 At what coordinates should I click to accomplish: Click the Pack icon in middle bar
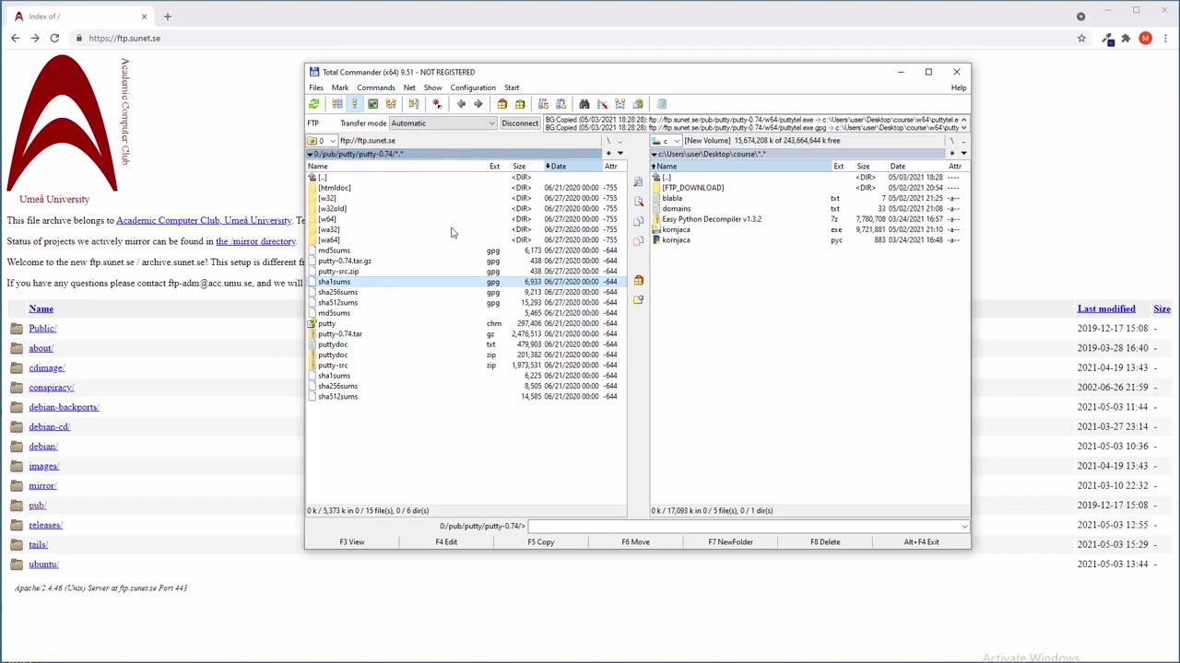click(638, 280)
